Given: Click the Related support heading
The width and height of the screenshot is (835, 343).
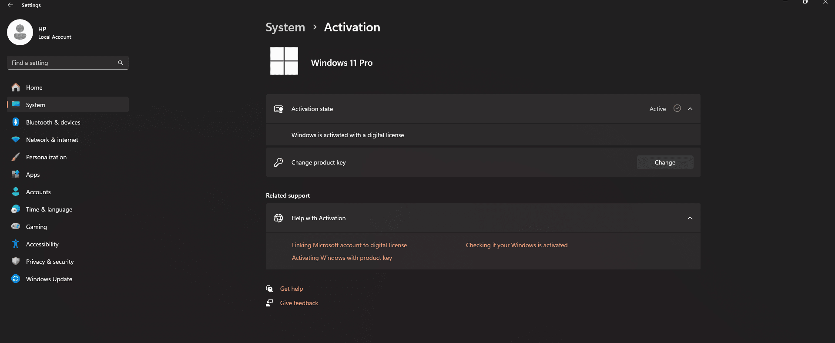Looking at the screenshot, I should 288,195.
